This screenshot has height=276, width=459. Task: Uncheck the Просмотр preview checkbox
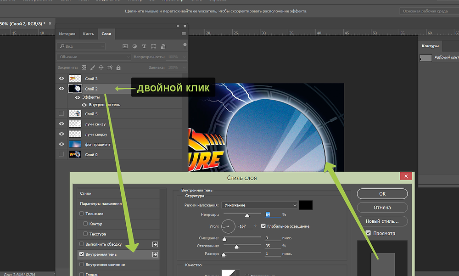click(368, 233)
